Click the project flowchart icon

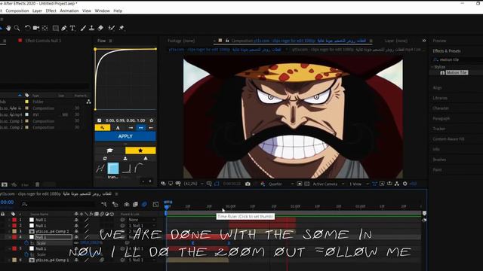tap(89, 102)
